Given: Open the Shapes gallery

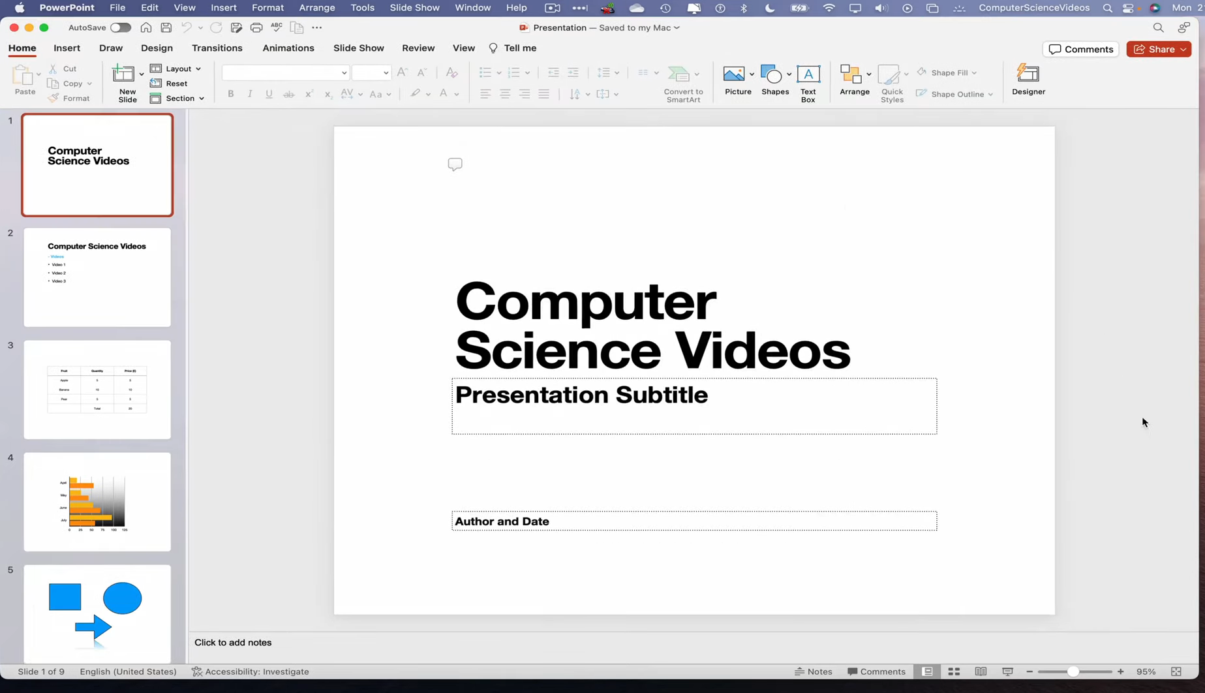Looking at the screenshot, I should [774, 80].
